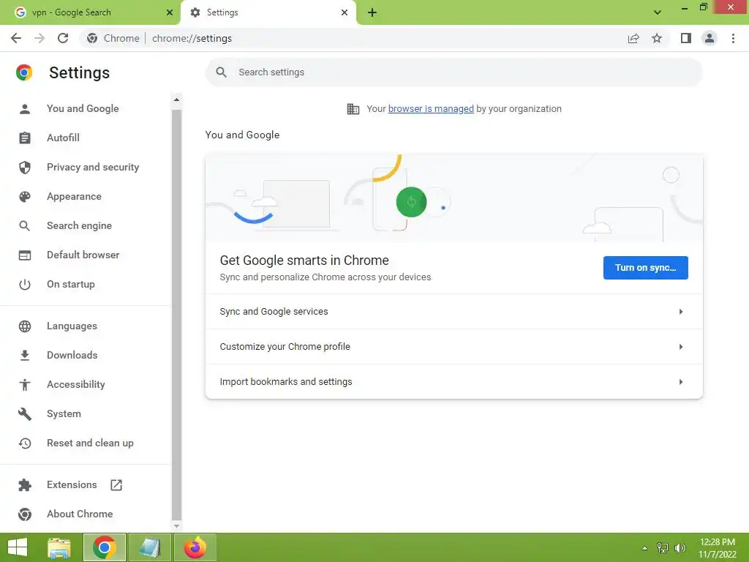The width and height of the screenshot is (749, 562).
Task: Select the Settings tab
Action: (x=268, y=12)
